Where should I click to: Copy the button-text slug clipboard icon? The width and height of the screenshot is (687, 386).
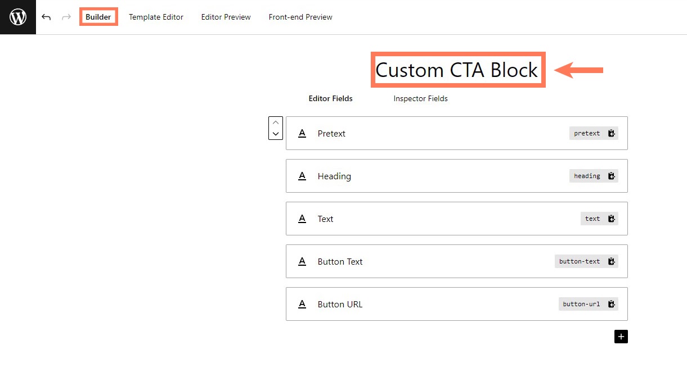coord(612,261)
